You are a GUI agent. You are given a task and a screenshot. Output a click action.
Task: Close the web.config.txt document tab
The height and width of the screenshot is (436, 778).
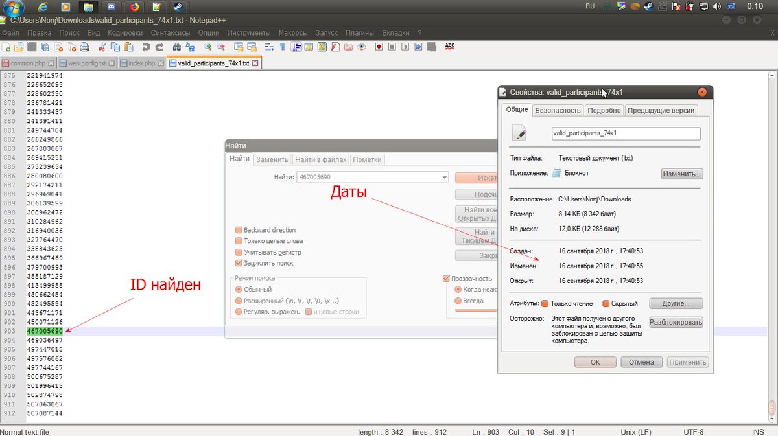112,63
